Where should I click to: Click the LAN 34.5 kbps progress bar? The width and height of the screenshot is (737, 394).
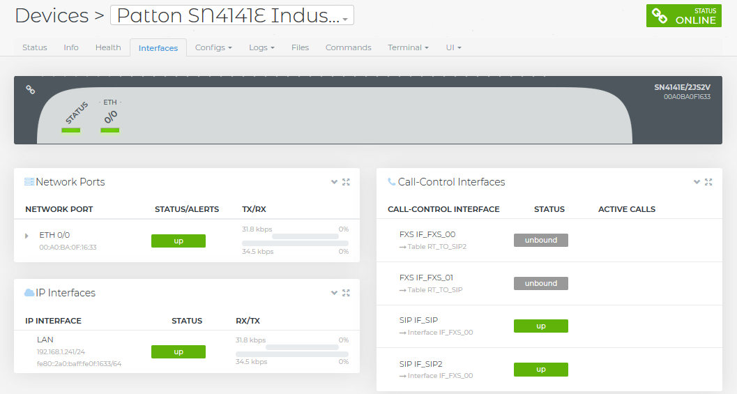[x=292, y=354]
